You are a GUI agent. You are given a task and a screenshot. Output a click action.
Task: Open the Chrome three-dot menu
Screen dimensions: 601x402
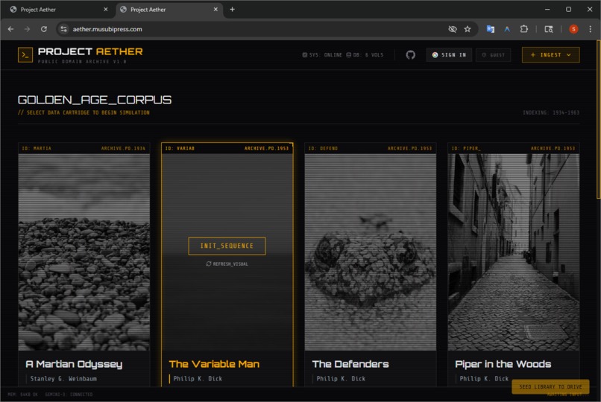(591, 29)
